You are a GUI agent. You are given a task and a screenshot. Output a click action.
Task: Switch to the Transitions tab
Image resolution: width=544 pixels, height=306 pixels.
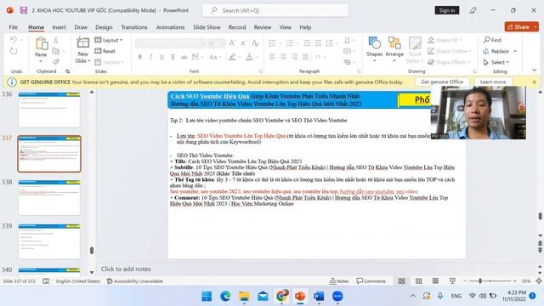pos(134,27)
